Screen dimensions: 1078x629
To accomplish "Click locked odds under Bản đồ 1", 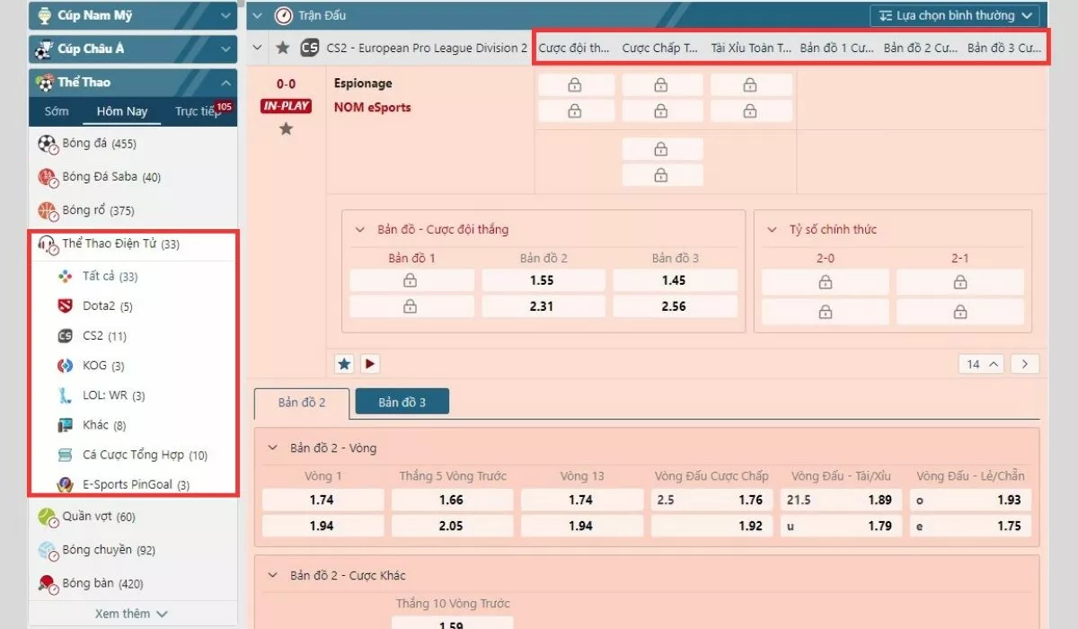I will (x=411, y=280).
